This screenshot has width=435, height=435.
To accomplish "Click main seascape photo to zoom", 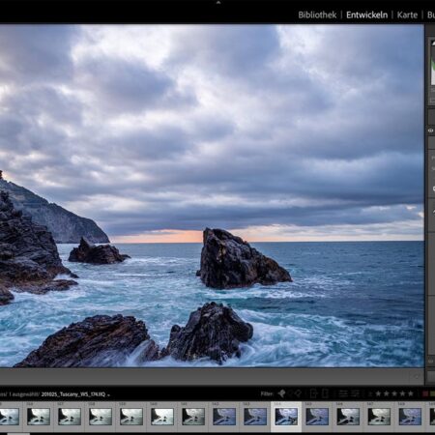I will (212, 196).
